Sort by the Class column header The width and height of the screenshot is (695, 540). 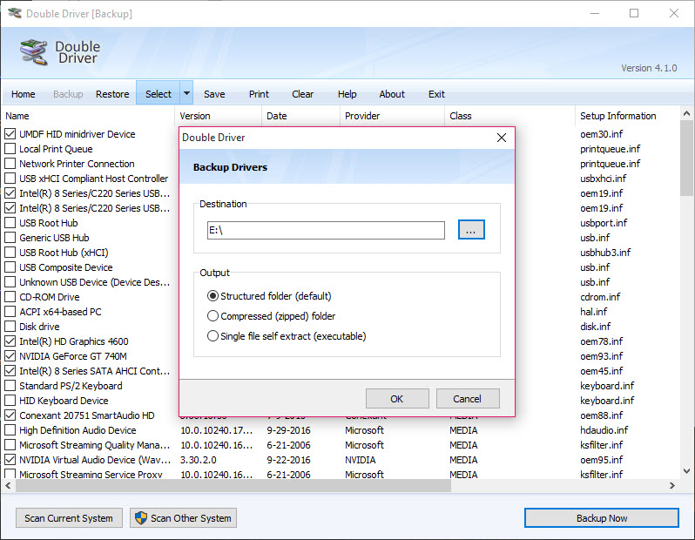pyautogui.click(x=509, y=116)
